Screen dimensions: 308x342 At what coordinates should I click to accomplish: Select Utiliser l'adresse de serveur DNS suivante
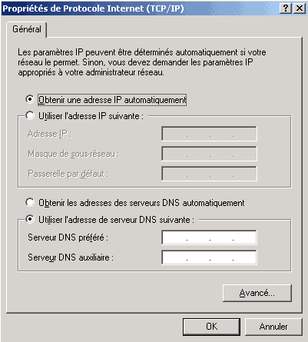pyautogui.click(x=30, y=219)
